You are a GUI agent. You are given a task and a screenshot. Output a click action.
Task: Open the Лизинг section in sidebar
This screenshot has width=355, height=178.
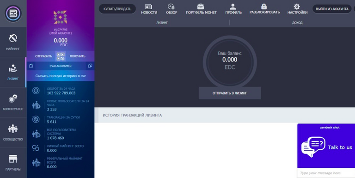13,72
